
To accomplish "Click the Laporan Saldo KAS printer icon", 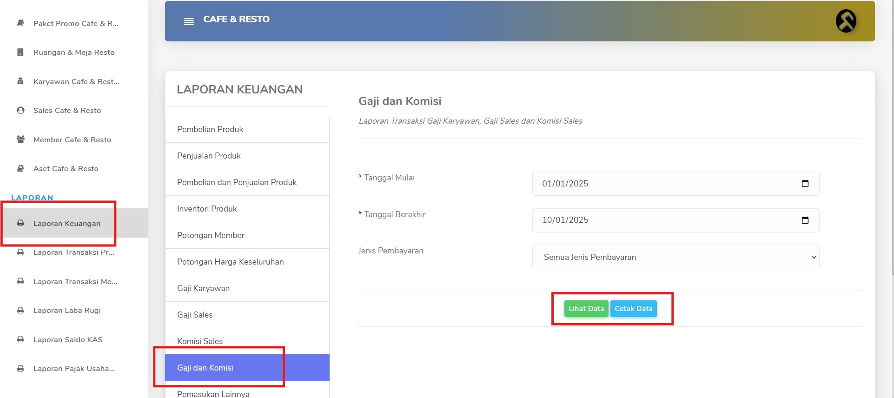I will click(x=20, y=339).
